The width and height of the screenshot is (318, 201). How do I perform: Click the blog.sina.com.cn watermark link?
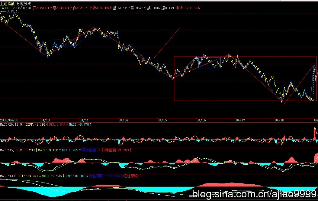point(254,194)
